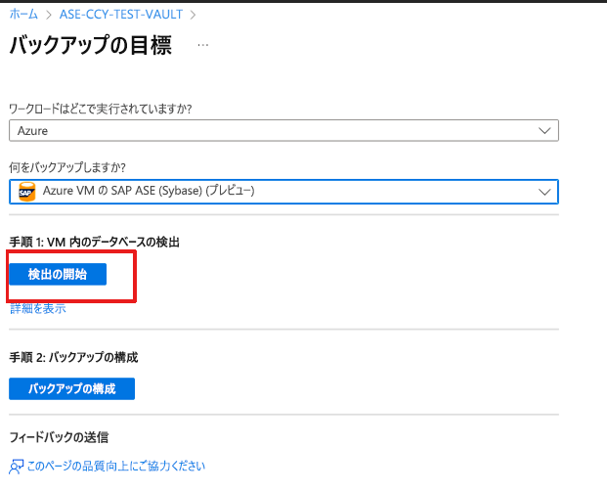This screenshot has height=492, width=607.
Task: Expand the workload dropdown using its chevron arrow
Action: [x=544, y=130]
